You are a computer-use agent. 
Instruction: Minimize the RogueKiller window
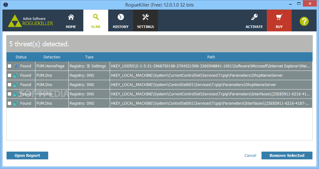290,4
